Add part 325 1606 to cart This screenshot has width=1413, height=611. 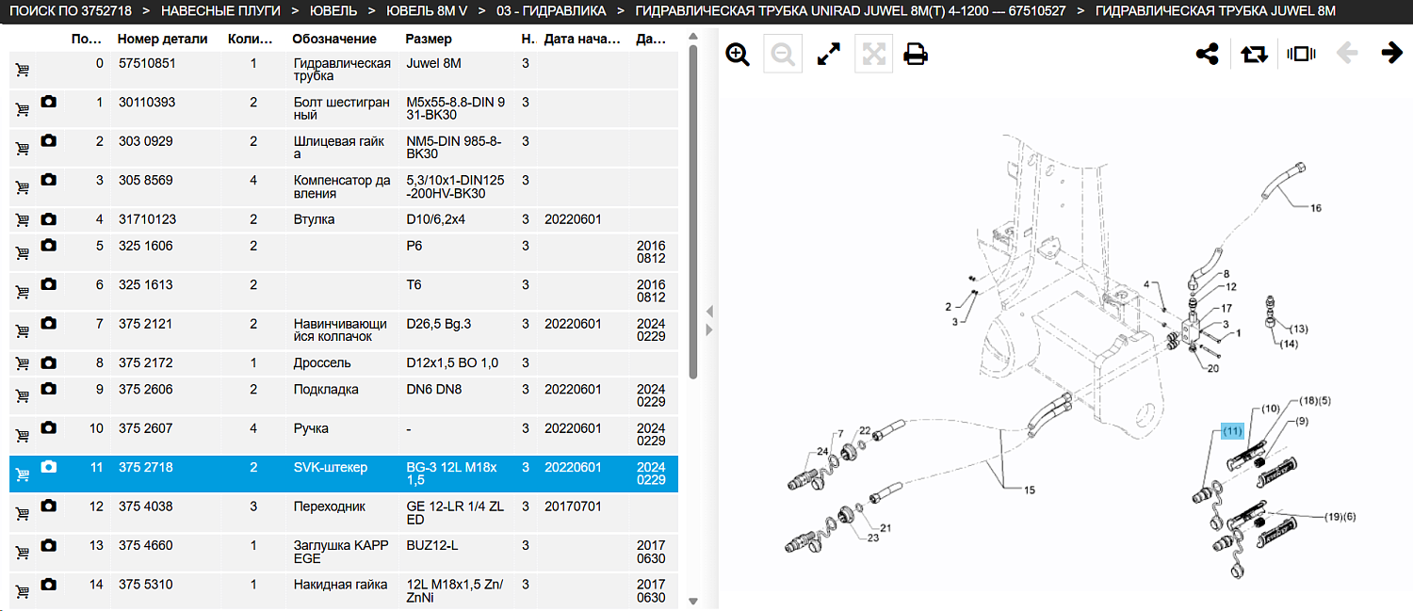(x=22, y=253)
